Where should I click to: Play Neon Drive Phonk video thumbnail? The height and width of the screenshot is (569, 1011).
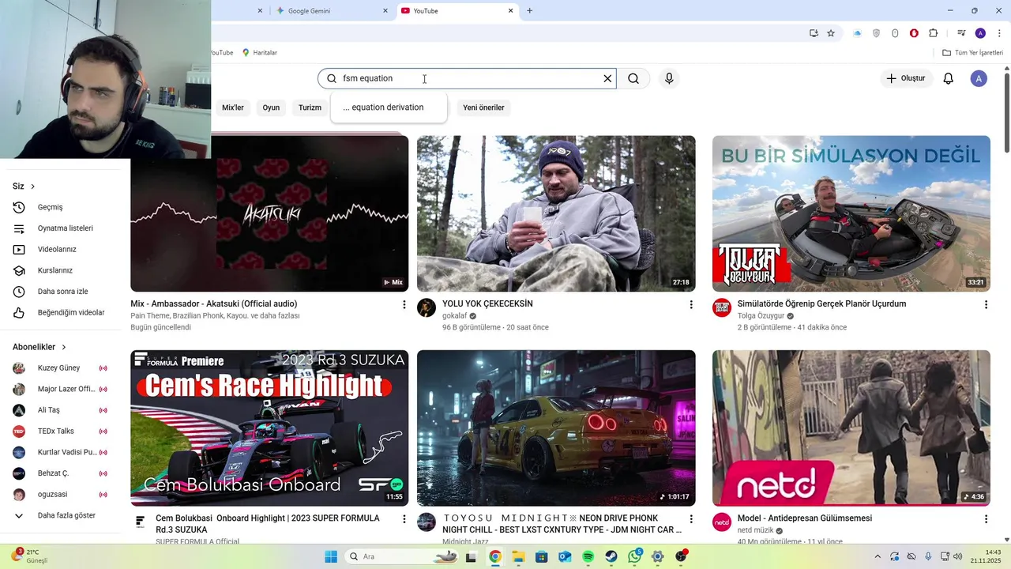[x=556, y=428]
